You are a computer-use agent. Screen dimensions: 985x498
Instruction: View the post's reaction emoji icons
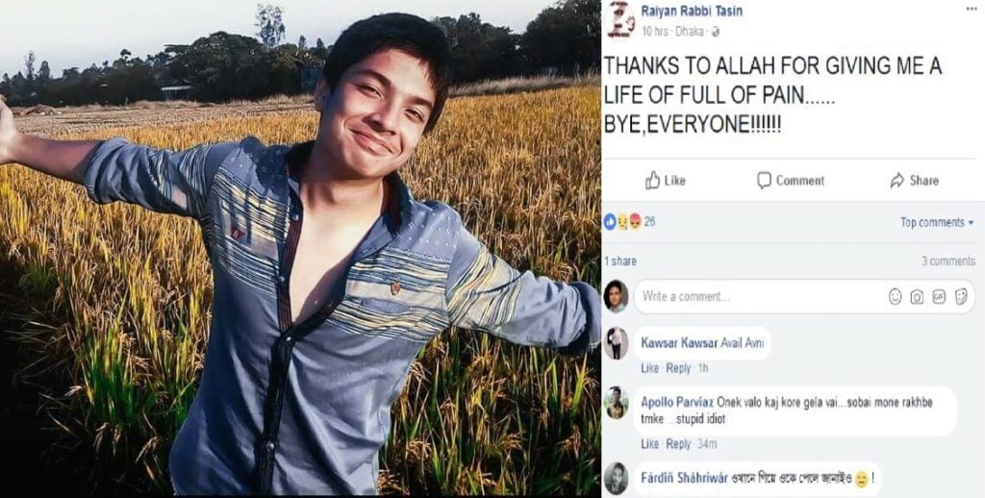[621, 222]
